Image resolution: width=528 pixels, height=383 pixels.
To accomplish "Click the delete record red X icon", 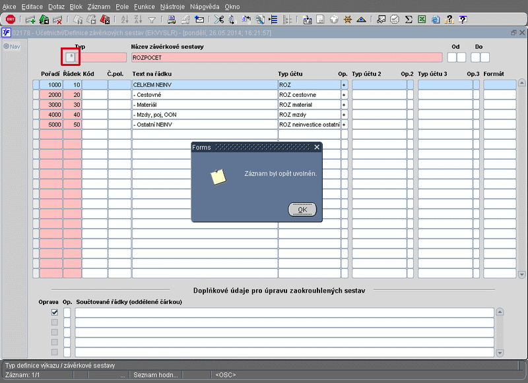I will [58, 20].
